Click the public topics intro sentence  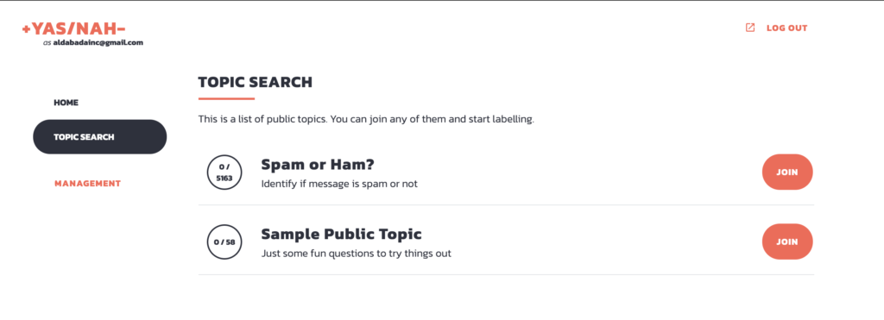[366, 120]
